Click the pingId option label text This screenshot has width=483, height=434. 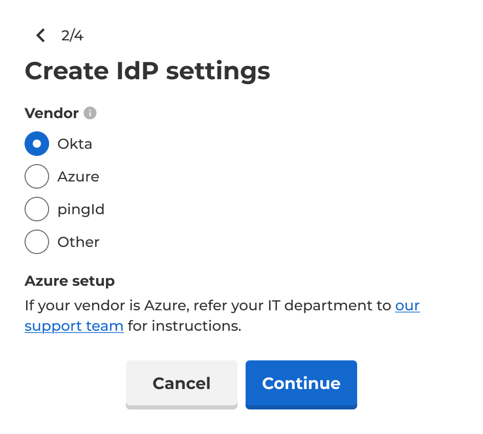coord(81,210)
